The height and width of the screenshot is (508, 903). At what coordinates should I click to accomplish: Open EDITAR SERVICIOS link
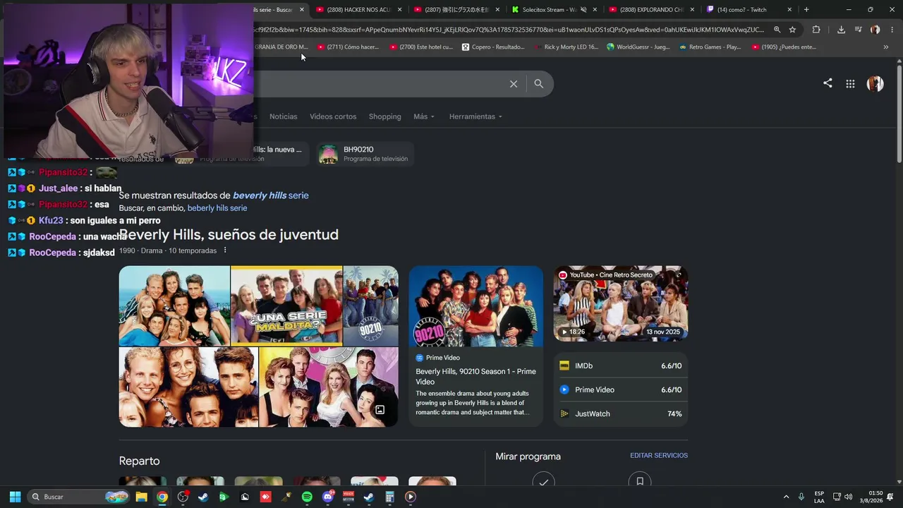tap(659, 456)
